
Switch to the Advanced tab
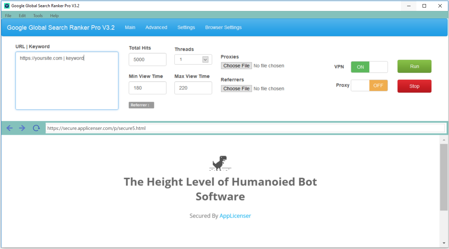156,27
